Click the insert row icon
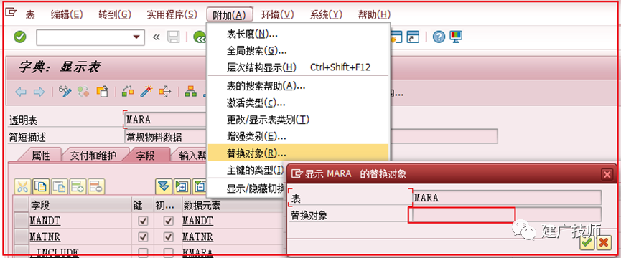Screen dimensions: 621x258 78,186
